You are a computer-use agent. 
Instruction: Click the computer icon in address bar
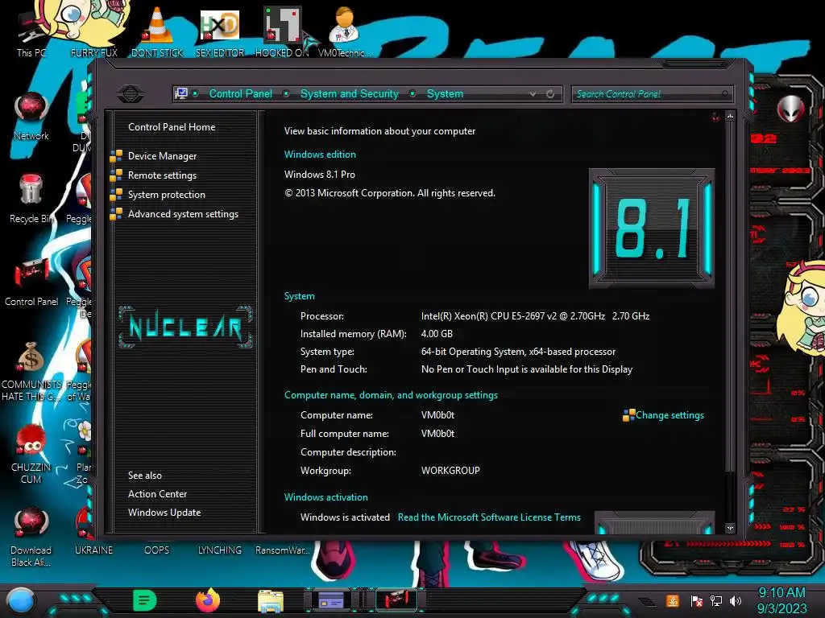181,93
